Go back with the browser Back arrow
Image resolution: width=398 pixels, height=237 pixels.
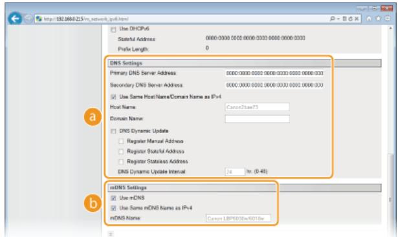(15, 19)
